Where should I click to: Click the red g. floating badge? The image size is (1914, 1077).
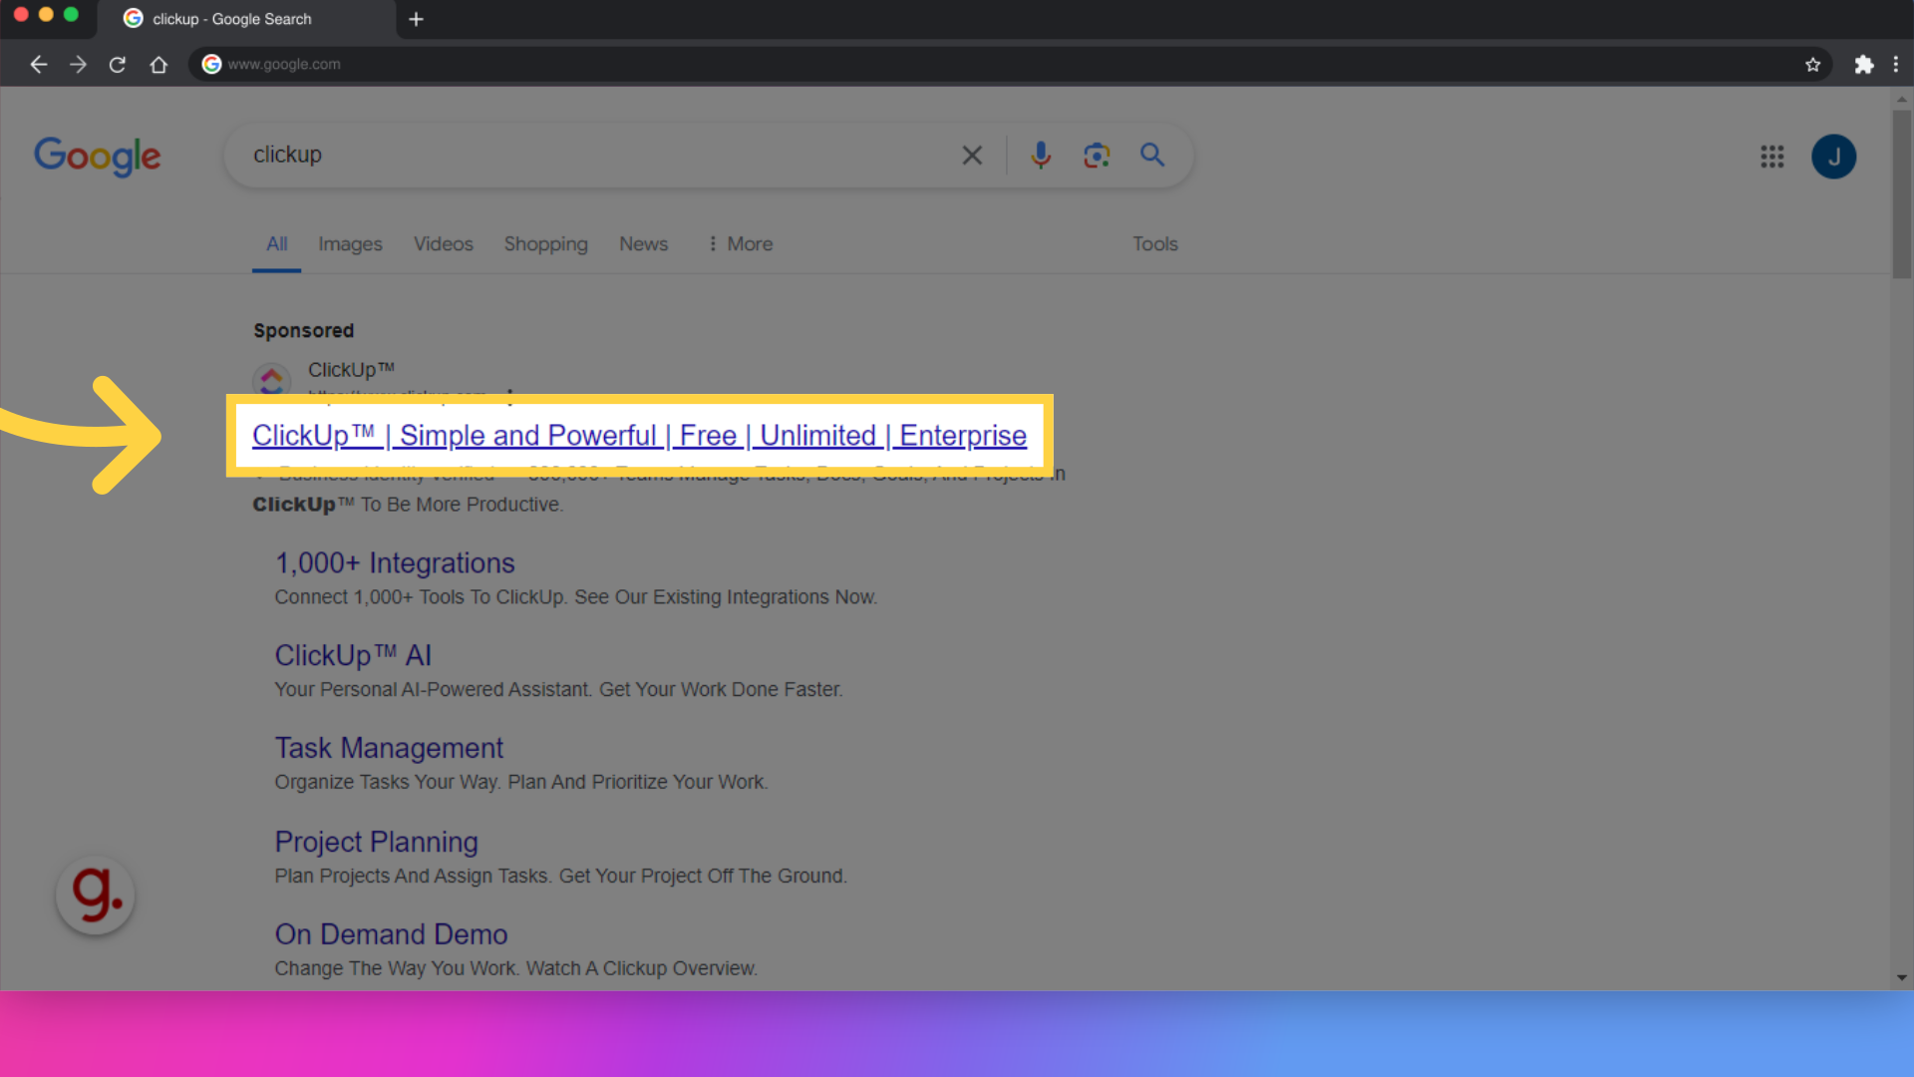pyautogui.click(x=96, y=896)
